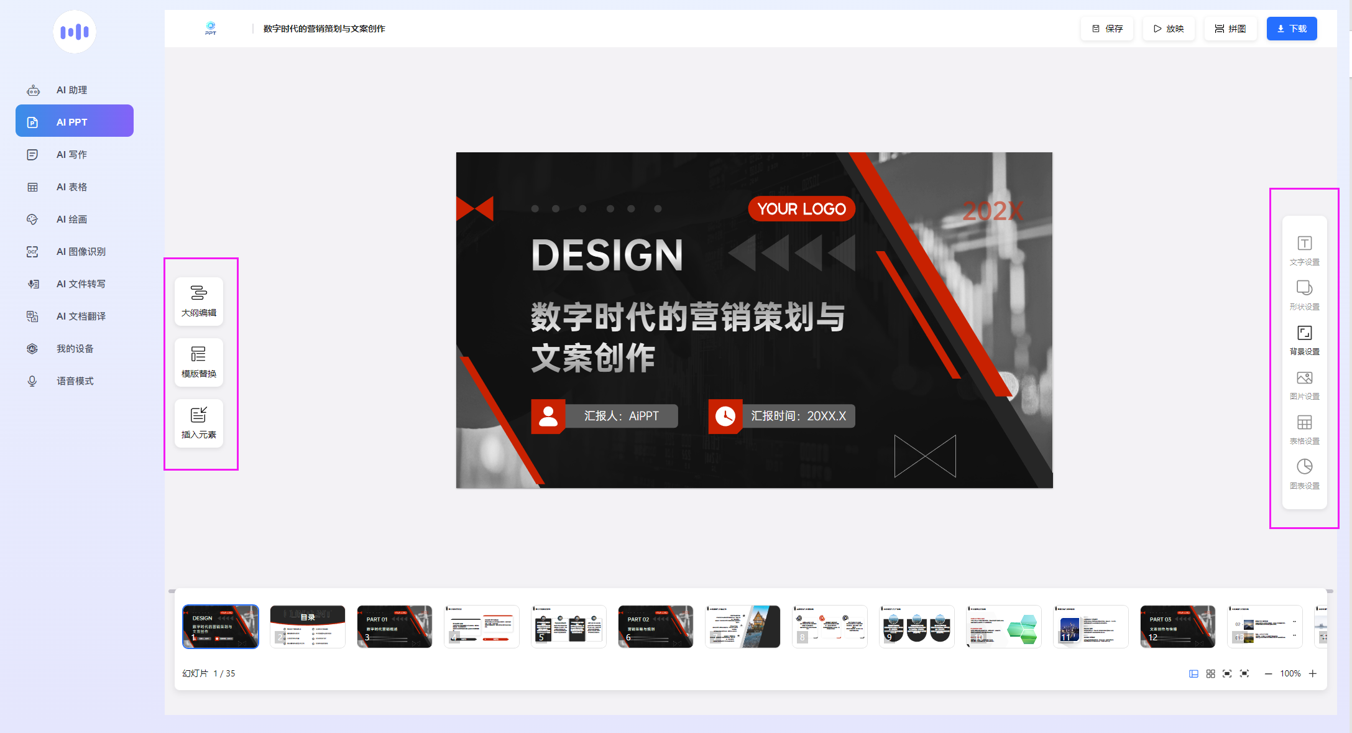Select the 目录 slide 2 thumbnail
The height and width of the screenshot is (733, 1352).
click(x=308, y=626)
